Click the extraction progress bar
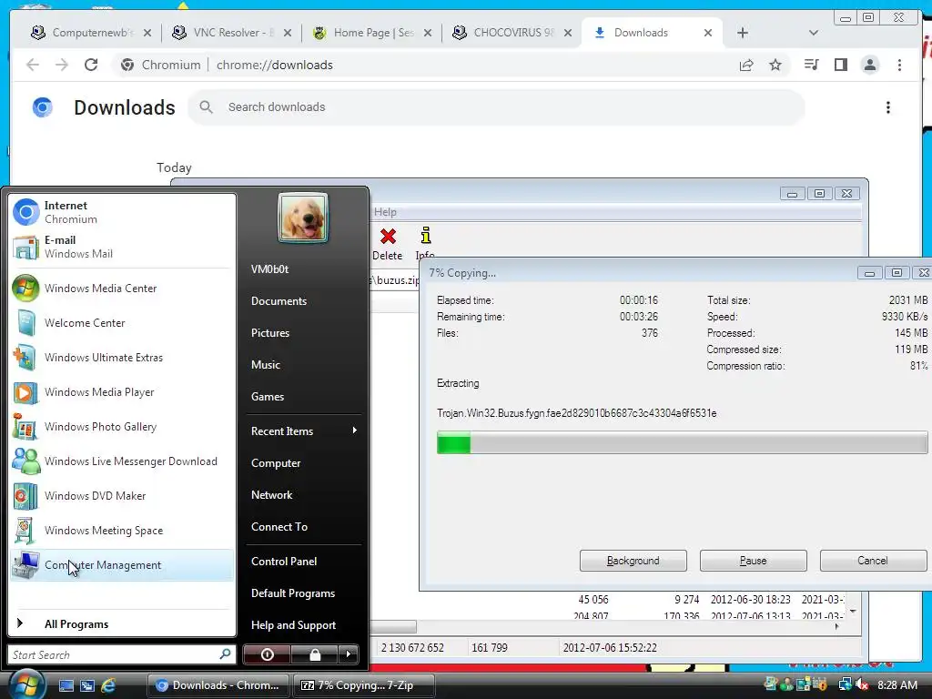The width and height of the screenshot is (932, 699). (682, 443)
